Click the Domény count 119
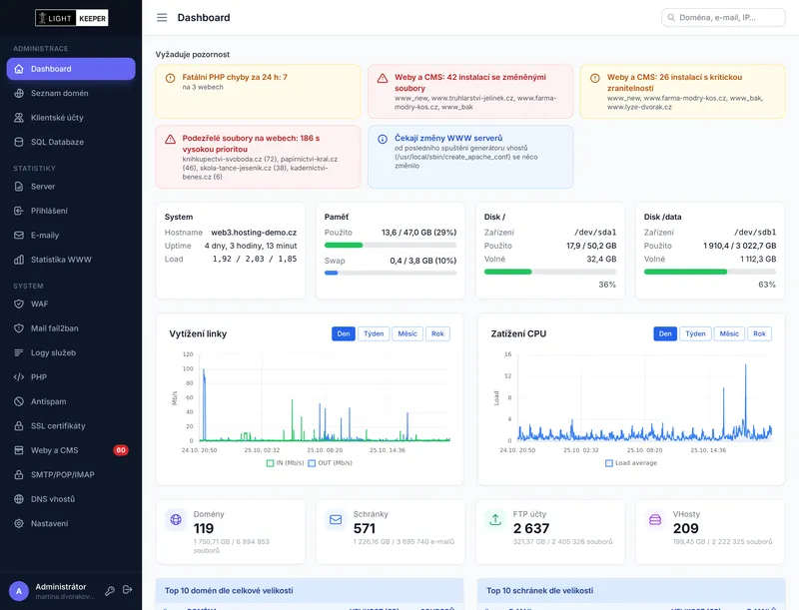The height and width of the screenshot is (610, 799). pos(204,528)
